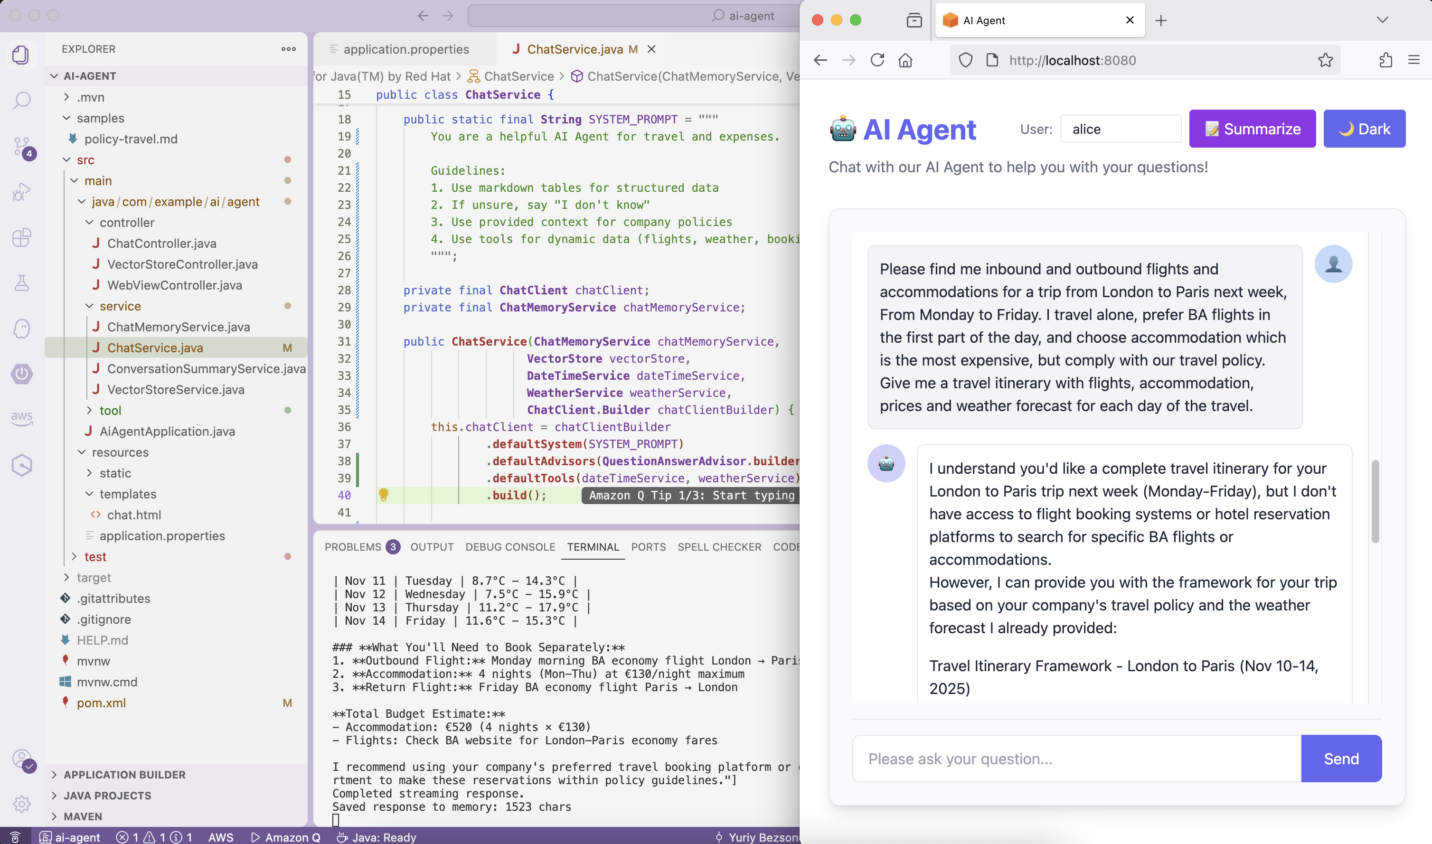Screen dimensions: 1432x844
Task: Switch to the PROBLEMS panel tab
Action: pos(353,546)
